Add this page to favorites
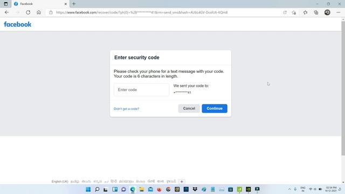This screenshot has width=345, height=194. (294, 12)
